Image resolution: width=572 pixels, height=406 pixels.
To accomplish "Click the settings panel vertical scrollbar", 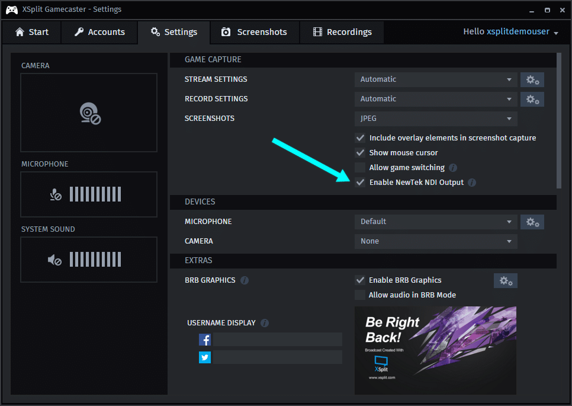I will click(x=559, y=120).
